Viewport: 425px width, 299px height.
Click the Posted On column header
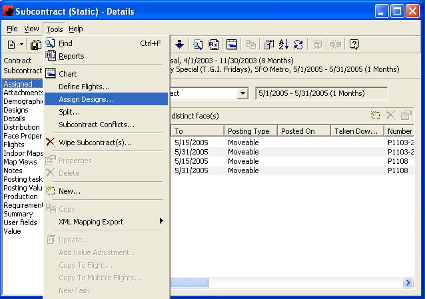[x=304, y=131]
